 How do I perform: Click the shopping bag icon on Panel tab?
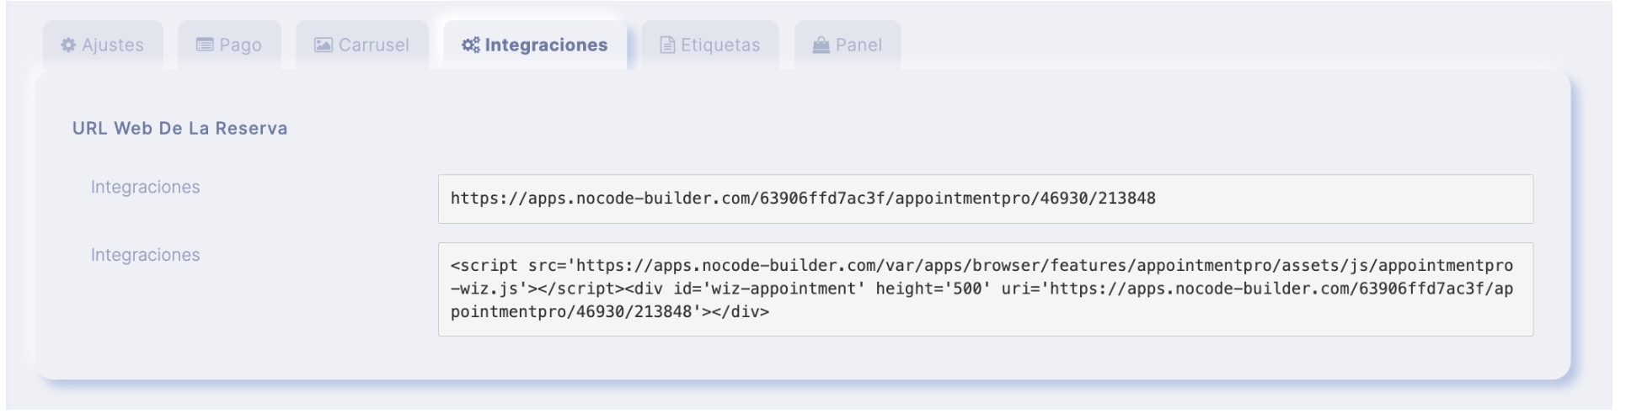821,45
